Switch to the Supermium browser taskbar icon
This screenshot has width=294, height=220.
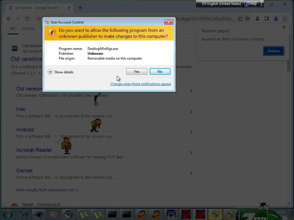(x=68, y=214)
